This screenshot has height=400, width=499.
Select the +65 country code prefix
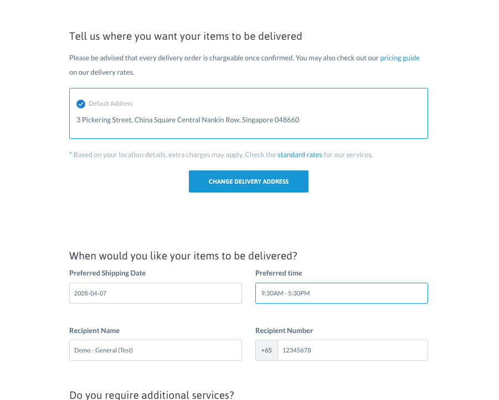266,350
